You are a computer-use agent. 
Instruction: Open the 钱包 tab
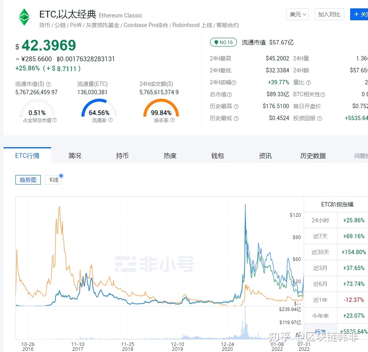pos(218,156)
